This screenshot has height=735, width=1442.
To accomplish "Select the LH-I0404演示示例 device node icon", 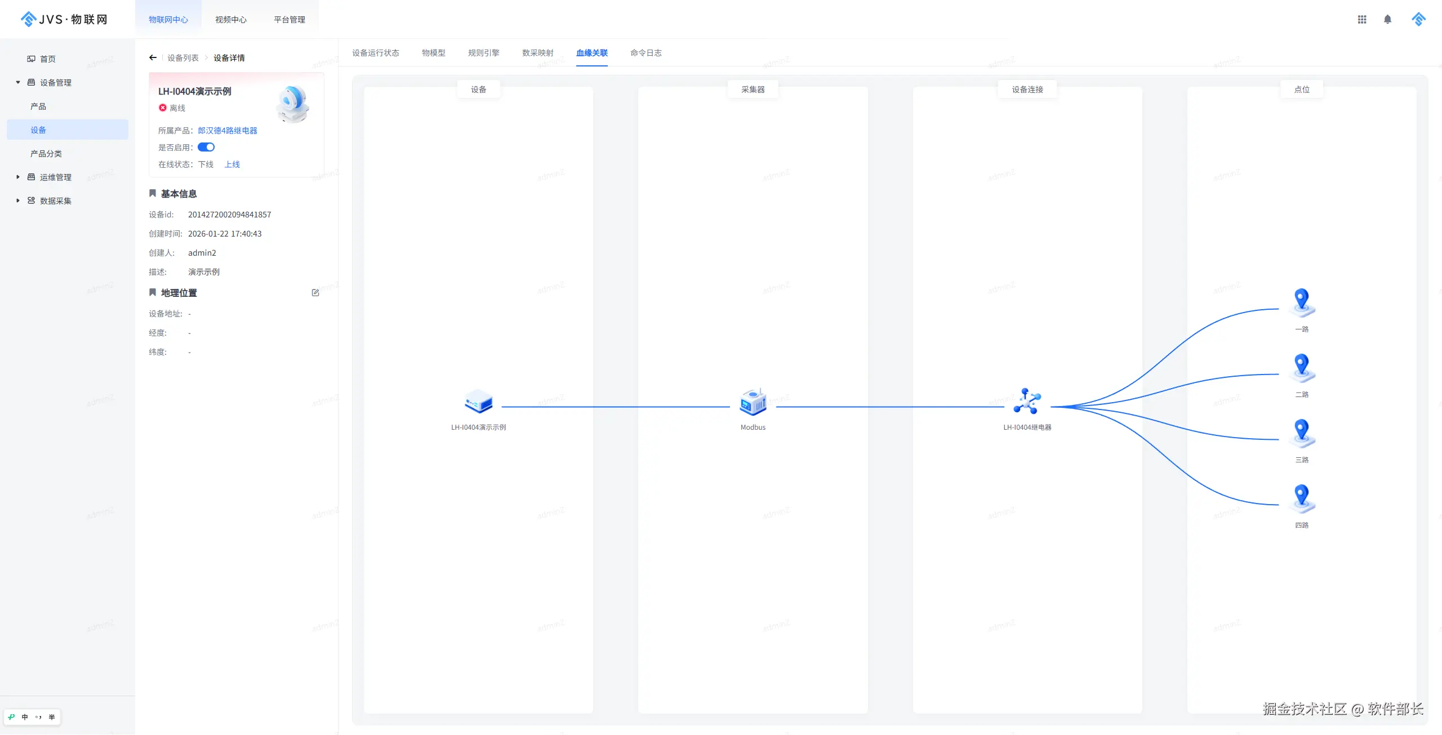I will (478, 402).
